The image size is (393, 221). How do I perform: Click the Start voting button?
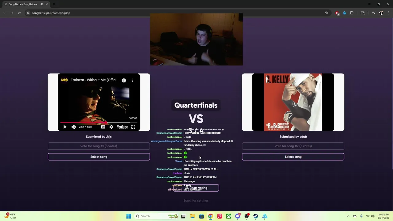pos(196,188)
